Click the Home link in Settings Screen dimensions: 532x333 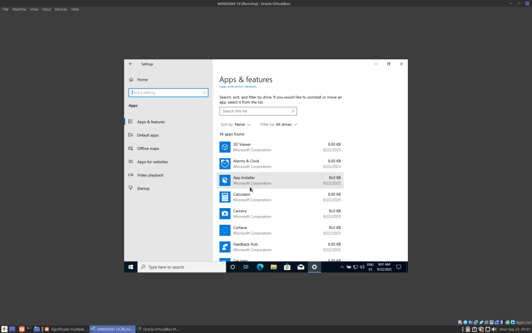pos(142,80)
